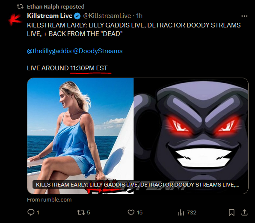Open the @DoodyStreams mention link
The image size is (255, 223).
(x=98, y=51)
